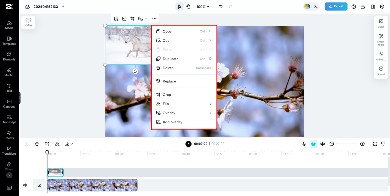Adjust the timeline zoom slider
Image resolution: width=390 pixels, height=196 pixels.
click(x=347, y=144)
